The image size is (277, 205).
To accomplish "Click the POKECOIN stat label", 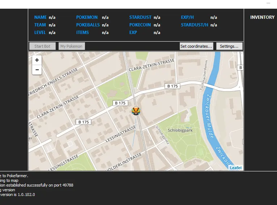I will point(140,25).
